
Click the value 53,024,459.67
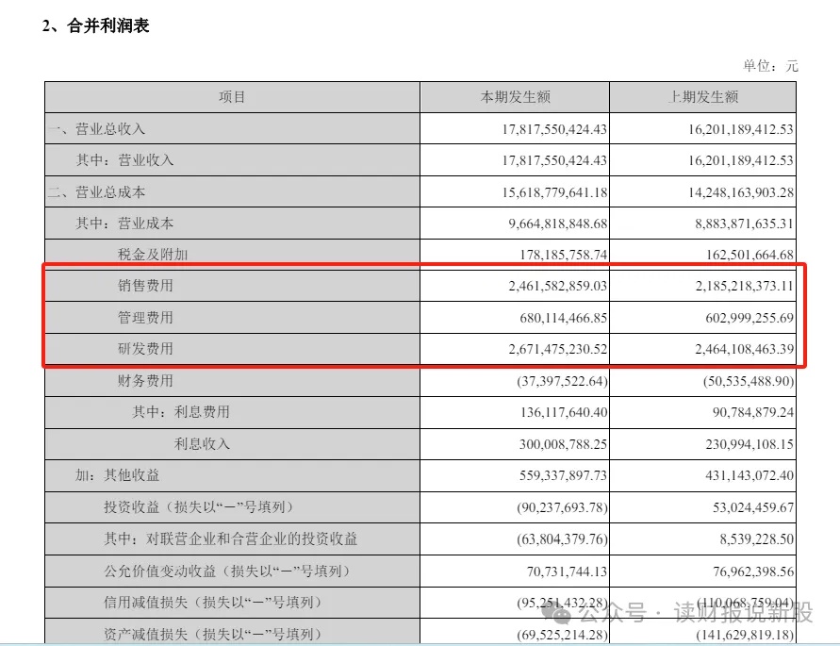point(752,507)
